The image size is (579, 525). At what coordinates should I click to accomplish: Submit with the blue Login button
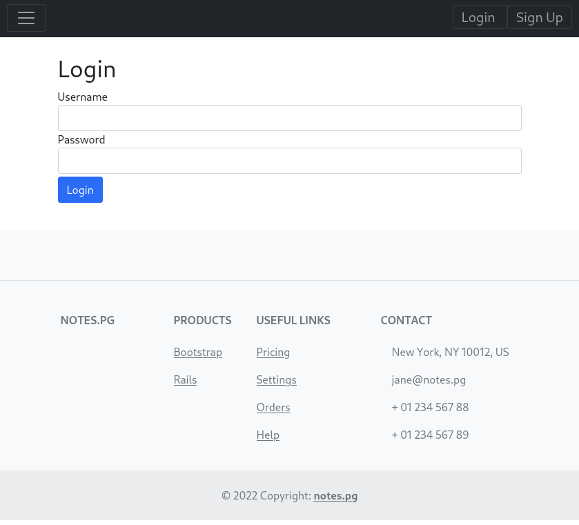[80, 190]
